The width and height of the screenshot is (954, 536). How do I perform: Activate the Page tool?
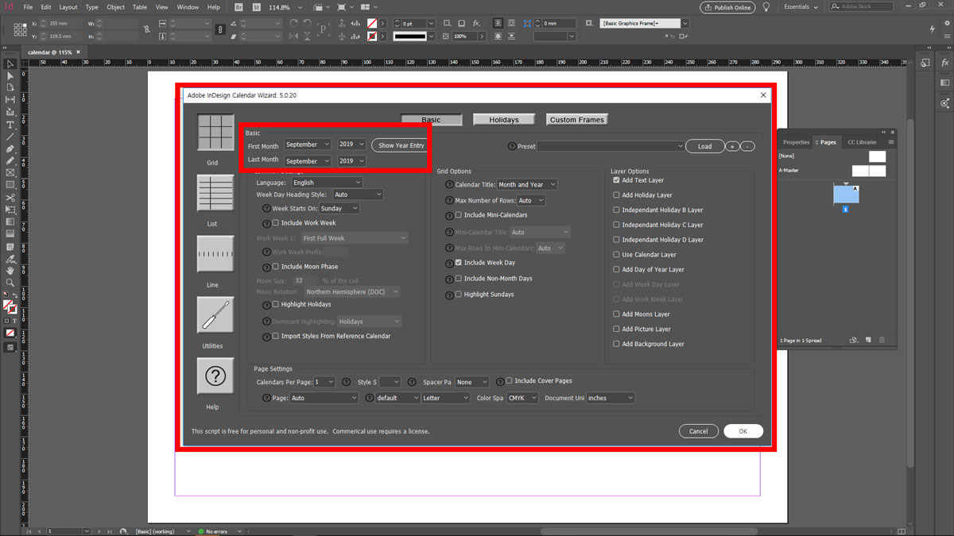pyautogui.click(x=10, y=88)
